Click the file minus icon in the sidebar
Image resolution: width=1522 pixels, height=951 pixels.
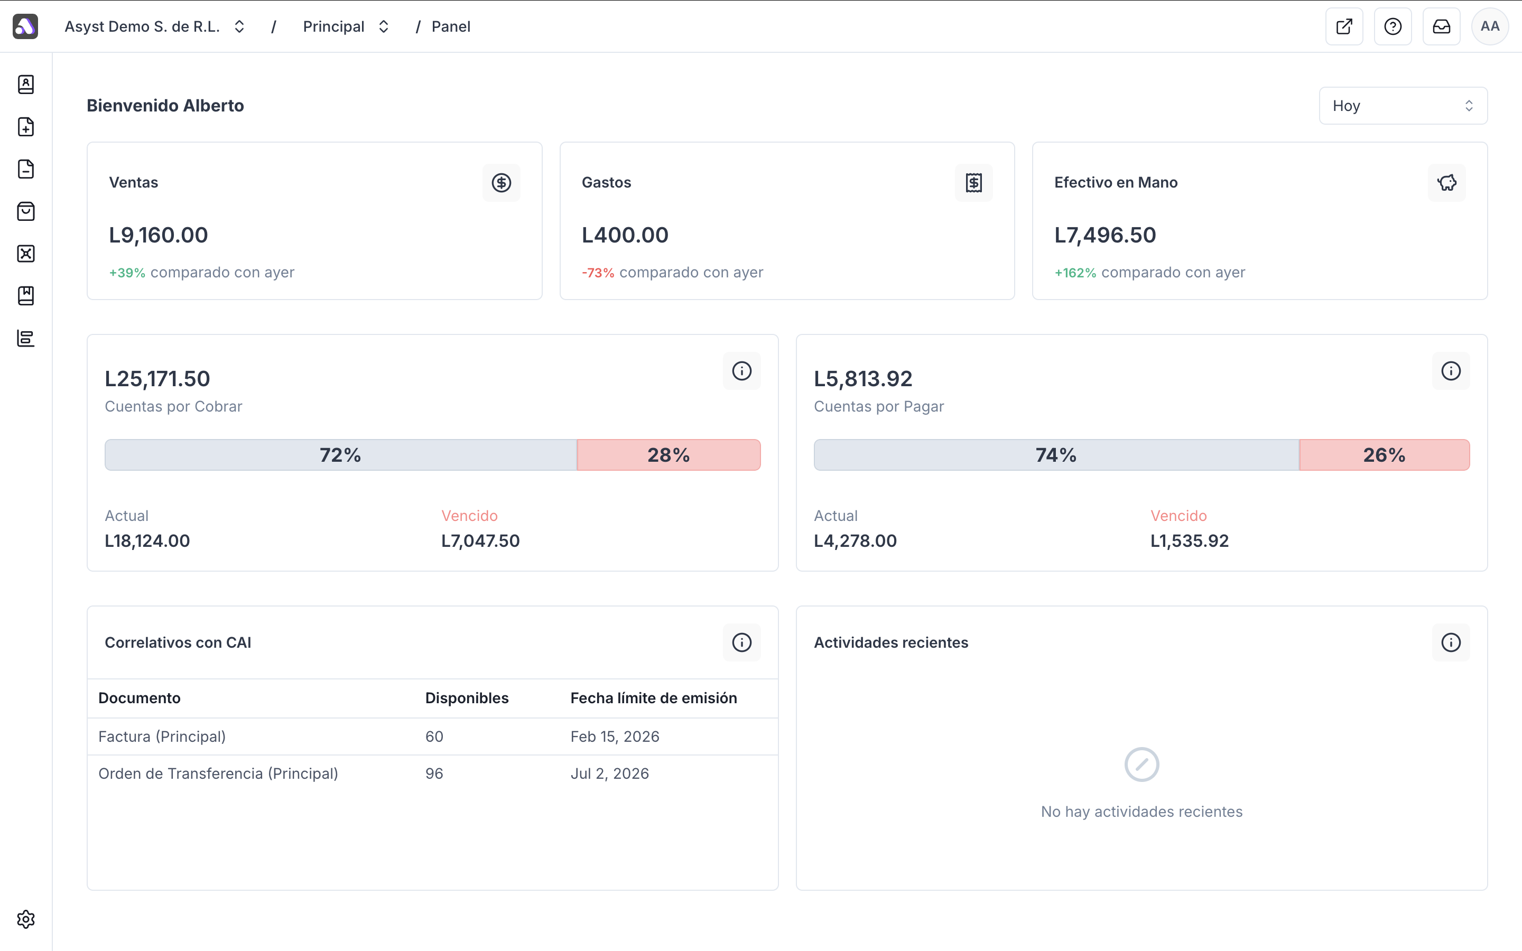26,169
